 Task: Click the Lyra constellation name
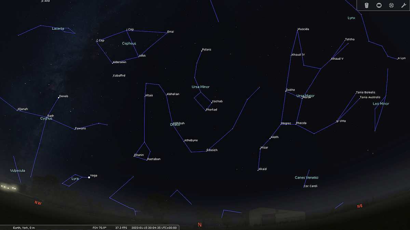pos(75,179)
